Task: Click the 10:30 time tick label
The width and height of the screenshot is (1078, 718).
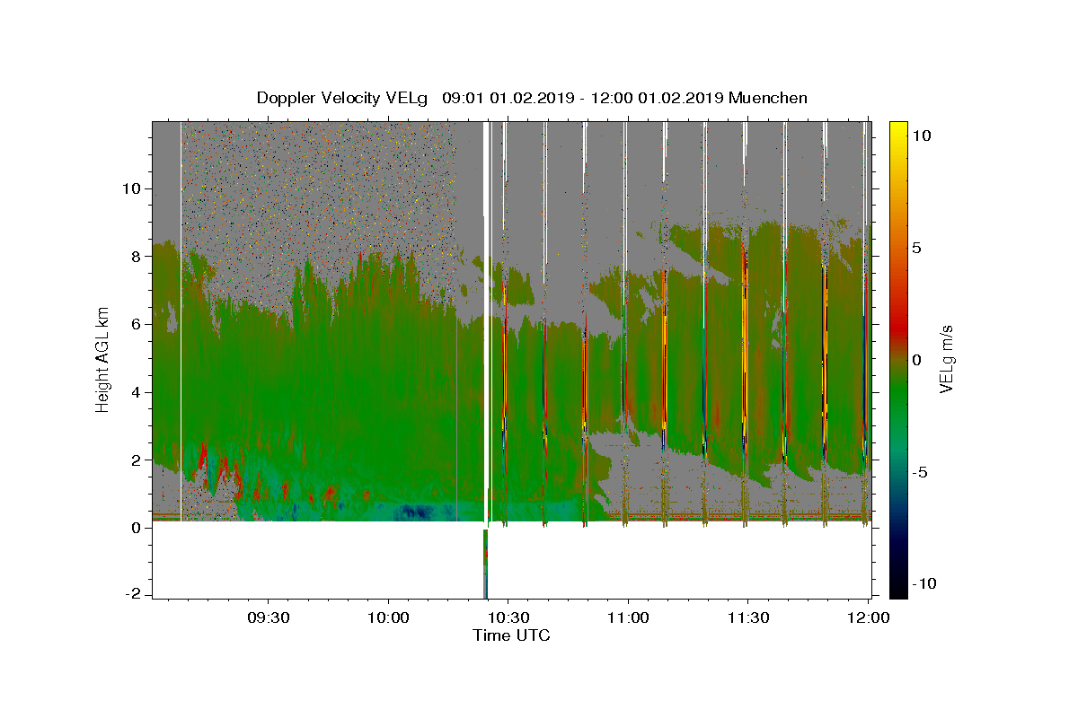Action: pos(508,618)
